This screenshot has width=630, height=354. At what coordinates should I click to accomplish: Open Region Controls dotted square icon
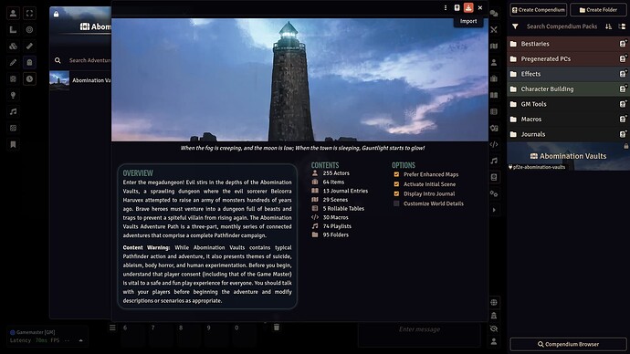(13, 128)
